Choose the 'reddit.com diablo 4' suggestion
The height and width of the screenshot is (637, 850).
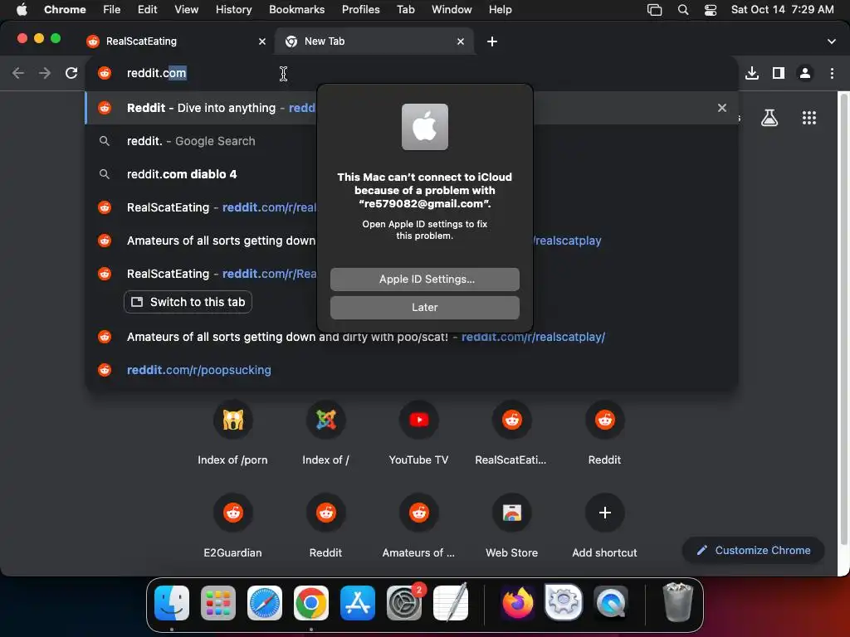coord(412,174)
